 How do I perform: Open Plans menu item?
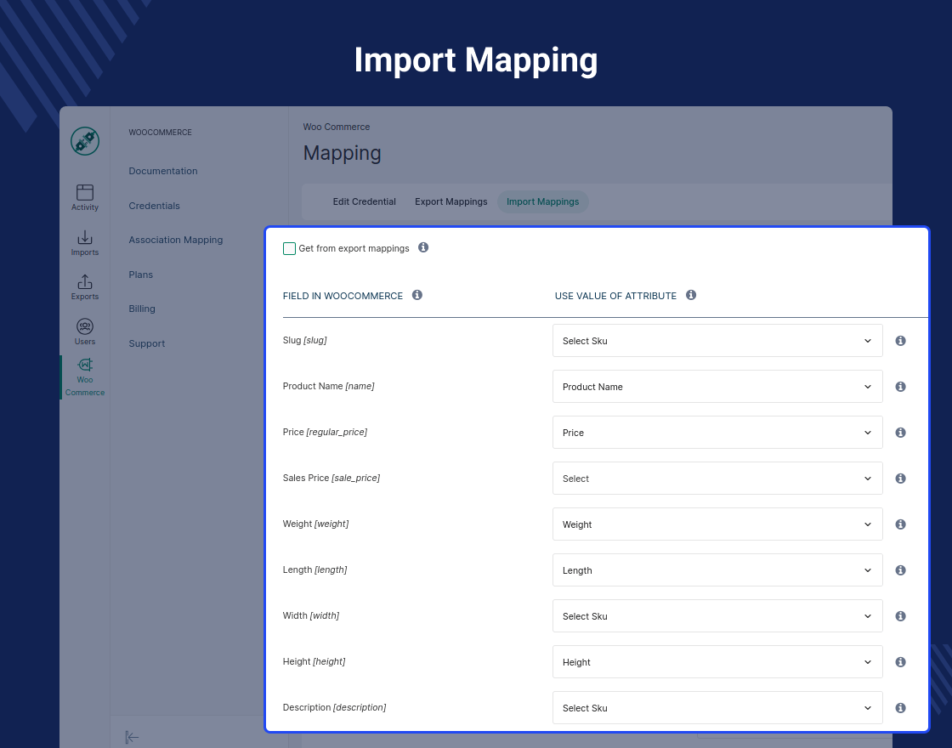pyautogui.click(x=141, y=275)
